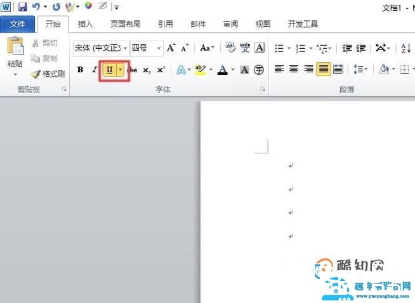Switch to the 邮件 tab
This screenshot has width=415, height=303.
tap(198, 24)
